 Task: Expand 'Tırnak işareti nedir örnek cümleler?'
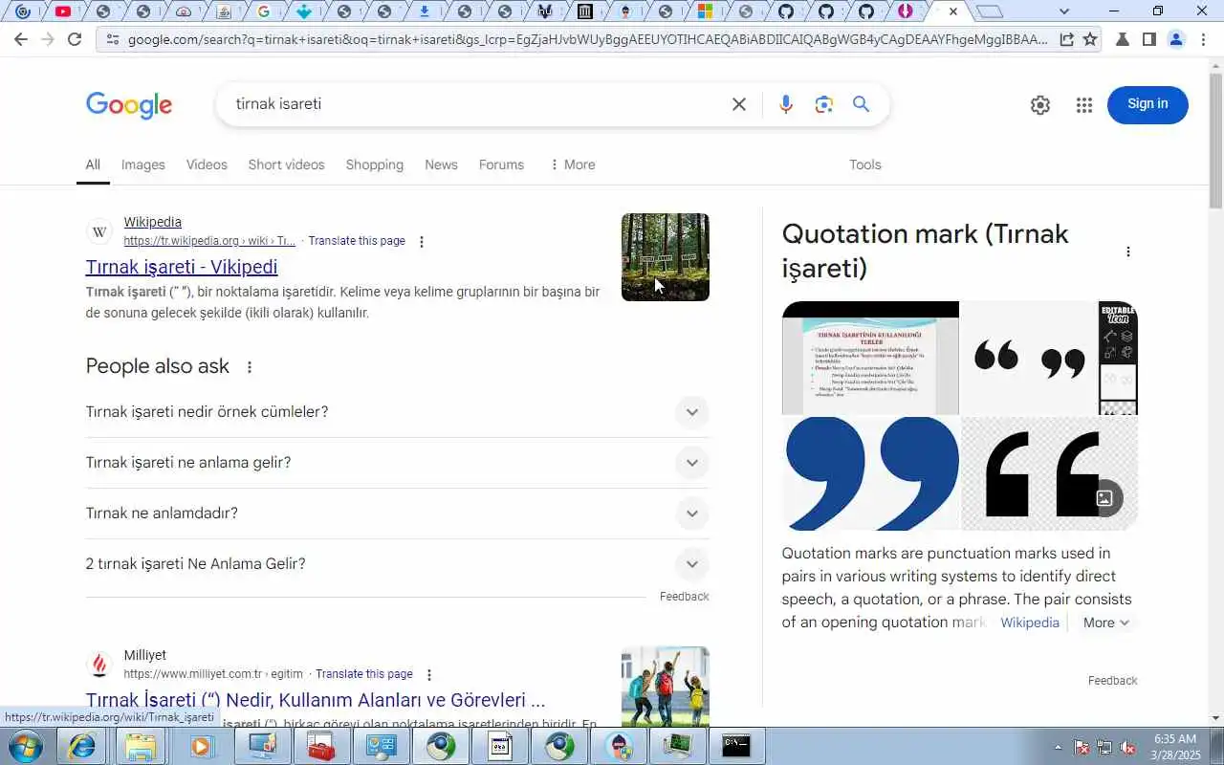click(x=397, y=412)
